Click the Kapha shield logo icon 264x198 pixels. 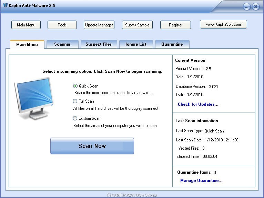coord(6,5)
